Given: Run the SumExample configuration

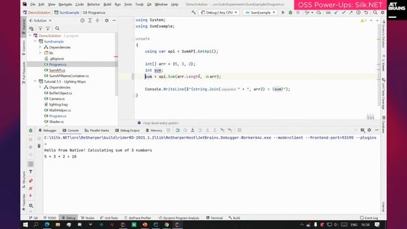Looking at the screenshot, I should point(283,13).
